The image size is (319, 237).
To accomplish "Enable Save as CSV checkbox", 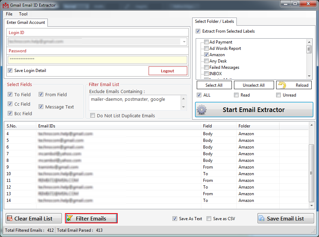I will pos(209,218).
